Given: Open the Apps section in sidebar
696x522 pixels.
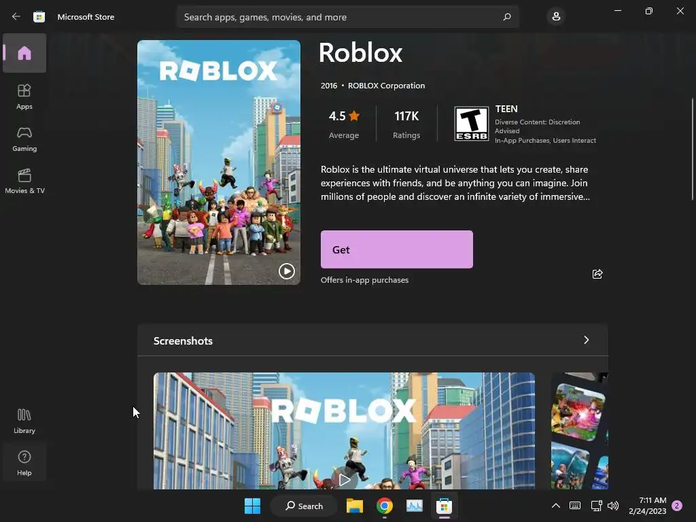Looking at the screenshot, I should (x=24, y=97).
